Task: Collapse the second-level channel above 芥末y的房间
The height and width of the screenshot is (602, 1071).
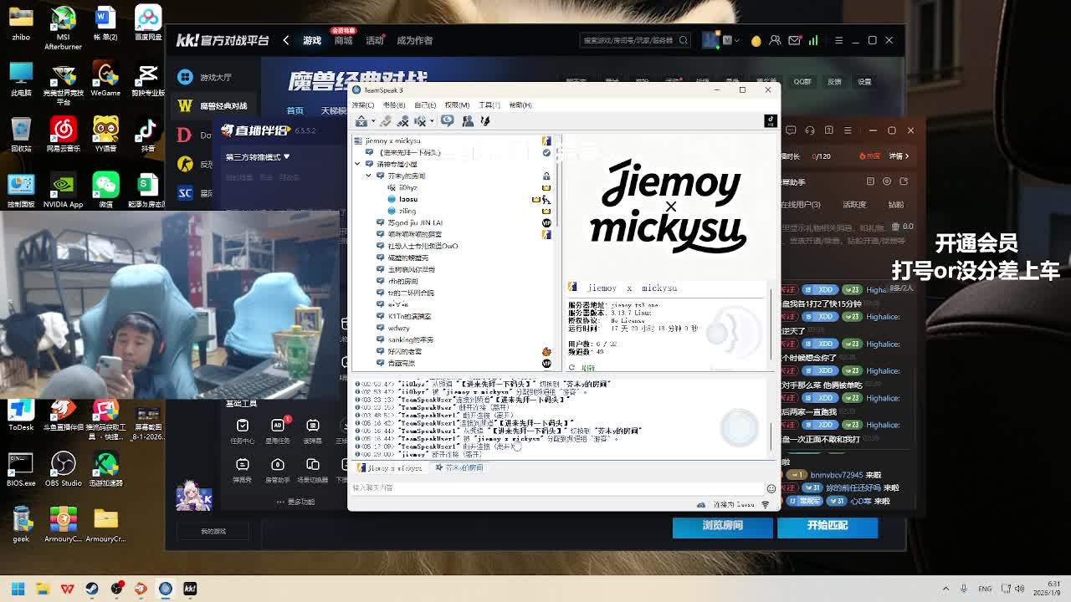Action: coord(357,164)
